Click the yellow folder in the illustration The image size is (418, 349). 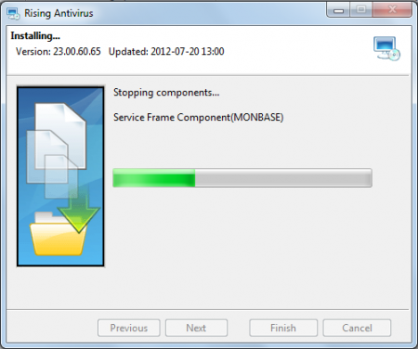click(59, 235)
